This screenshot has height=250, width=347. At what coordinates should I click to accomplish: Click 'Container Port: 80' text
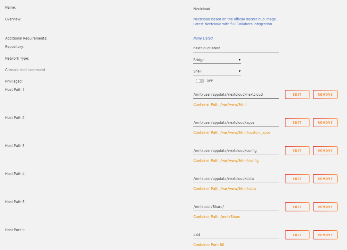pyautogui.click(x=209, y=245)
